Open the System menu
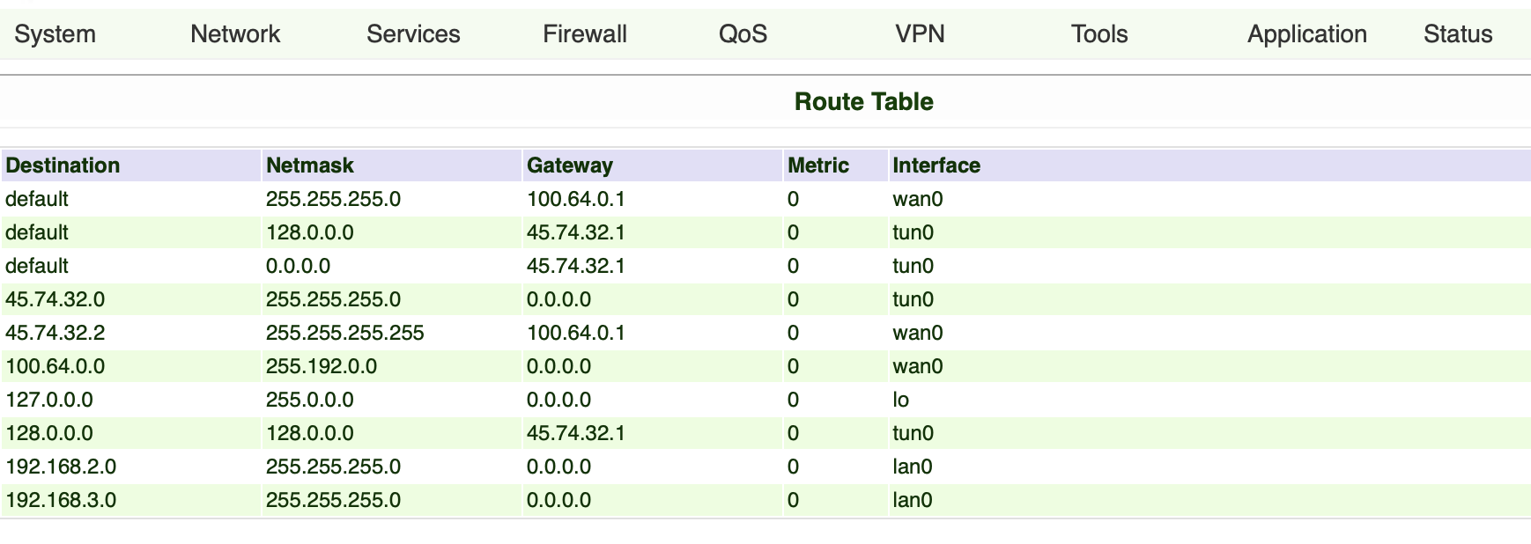 [x=55, y=34]
